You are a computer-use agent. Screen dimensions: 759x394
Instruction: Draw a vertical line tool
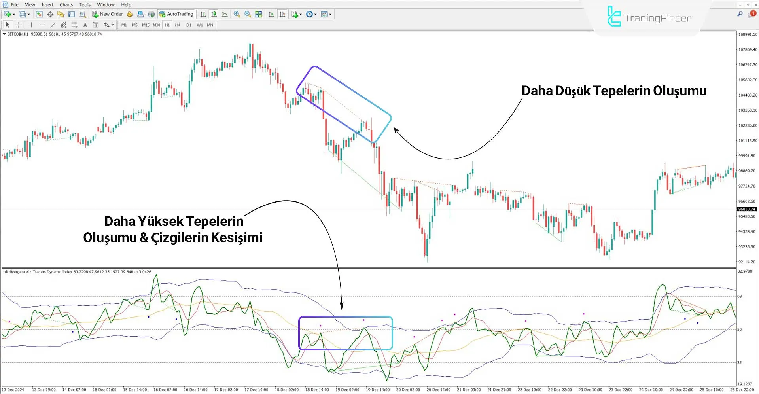pos(31,25)
